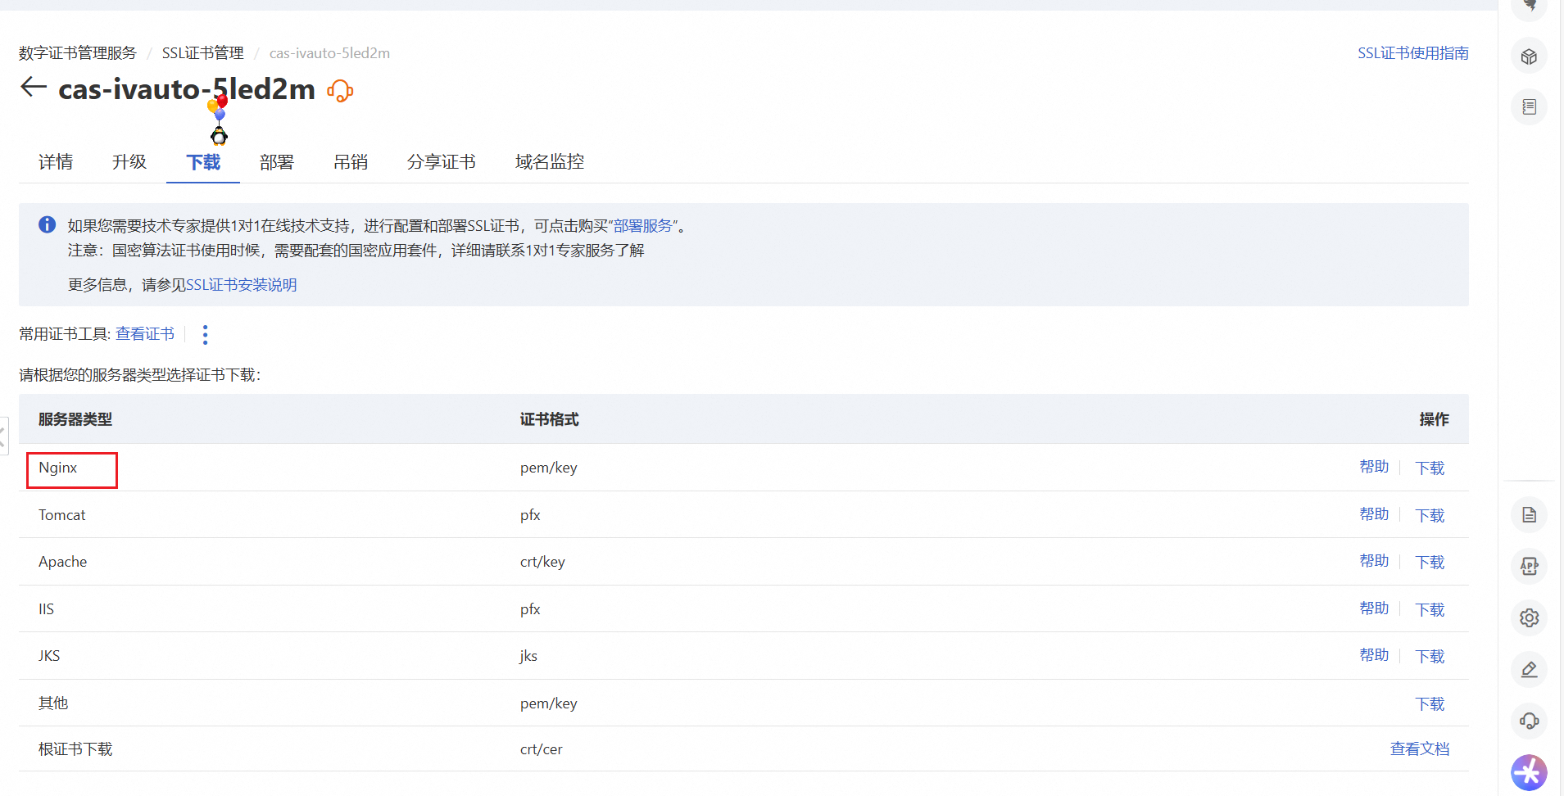Open the cube icon in right sidebar
This screenshot has width=1564, height=796.
coord(1529,57)
